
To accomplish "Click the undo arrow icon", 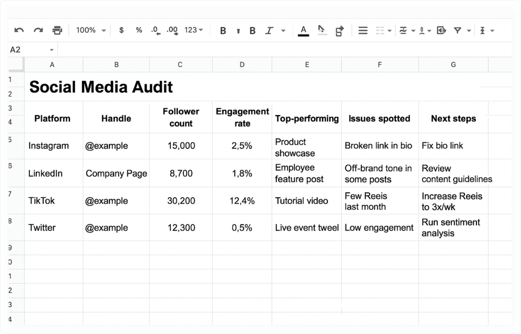I will point(19,30).
